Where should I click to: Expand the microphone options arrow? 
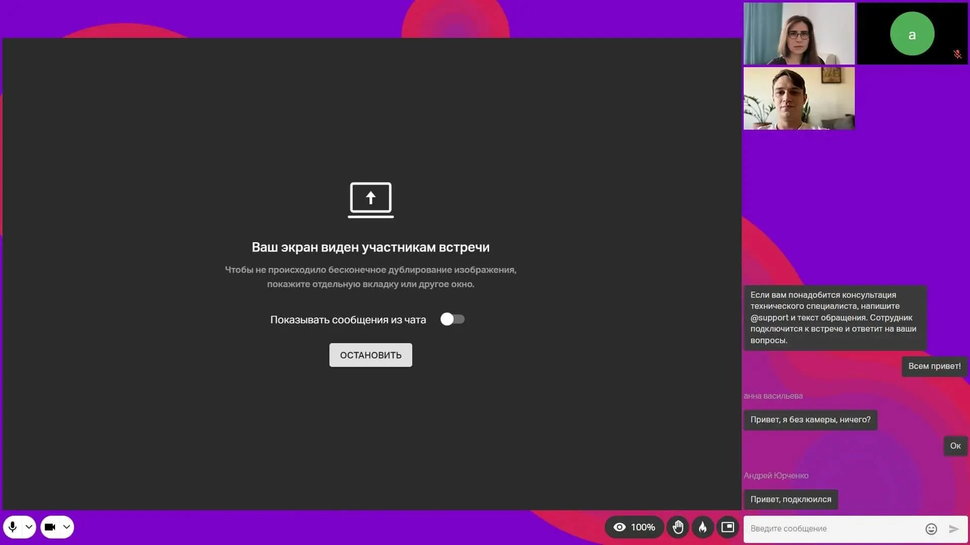(29, 527)
